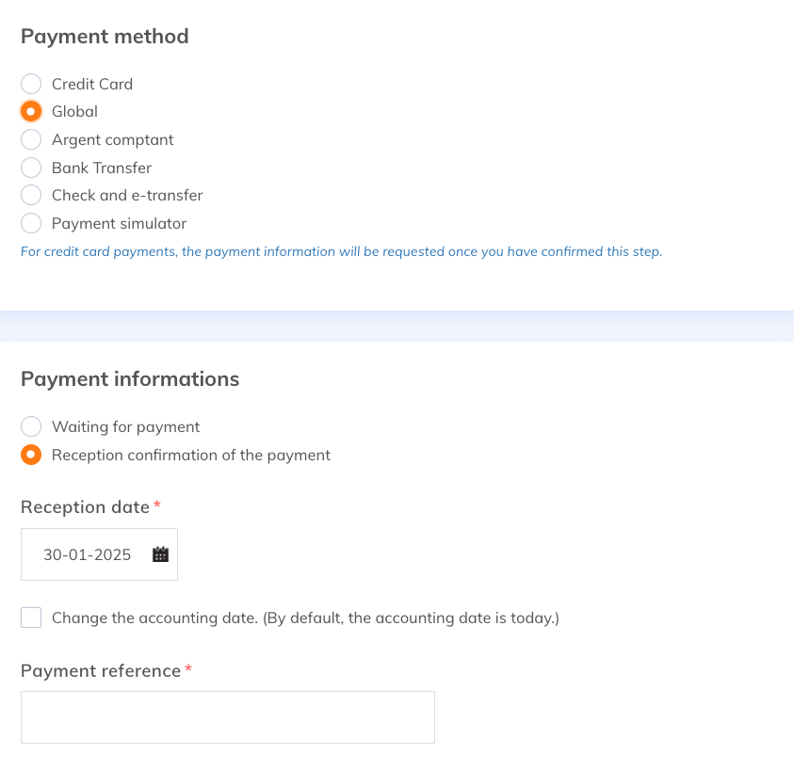Click the 'By default, accounting date is today' text
Screen dimensions: 794x770
click(411, 618)
